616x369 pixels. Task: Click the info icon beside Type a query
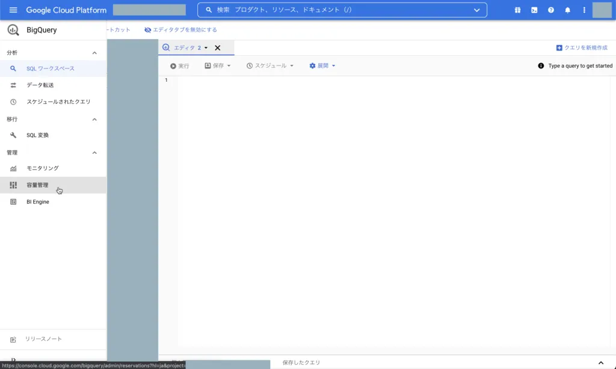541,66
